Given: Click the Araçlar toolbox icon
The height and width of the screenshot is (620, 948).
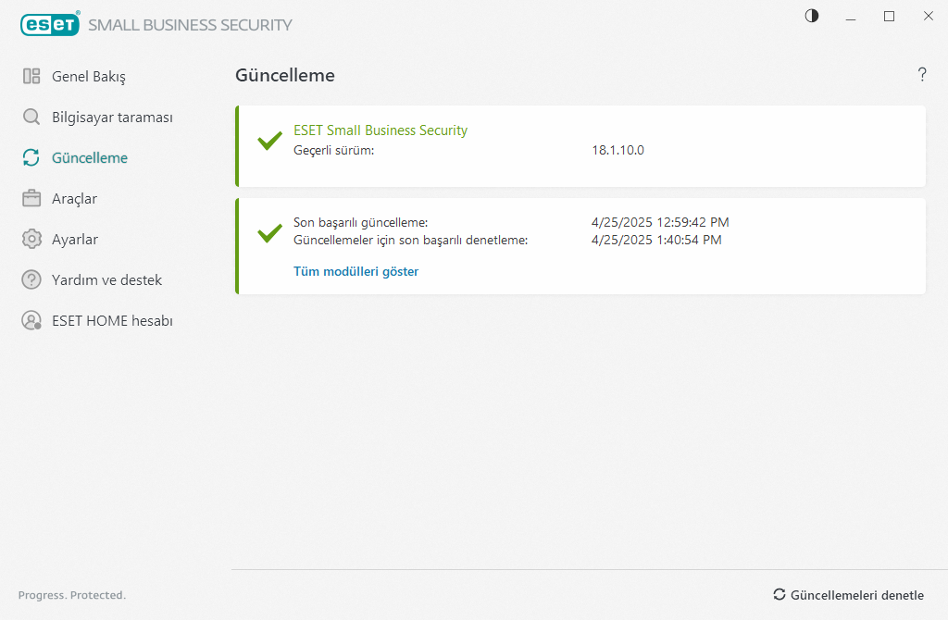Looking at the screenshot, I should tap(31, 199).
